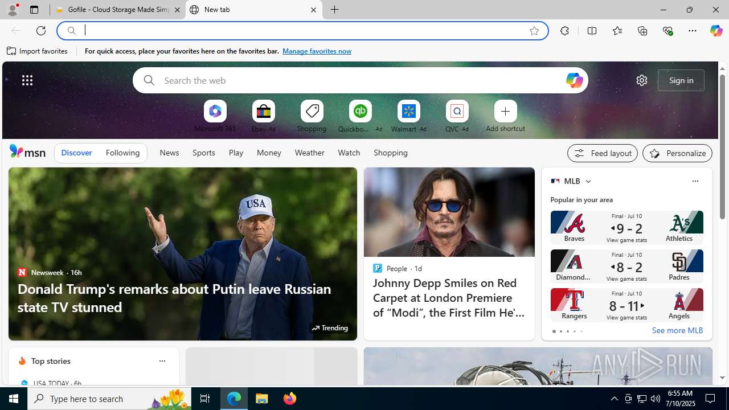Open Task View on taskbar

[x=205, y=399]
